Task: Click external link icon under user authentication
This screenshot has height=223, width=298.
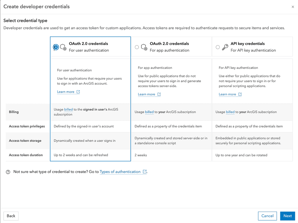Action: click(x=78, y=92)
